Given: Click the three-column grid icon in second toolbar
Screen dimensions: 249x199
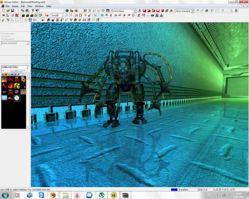Looking at the screenshot, I should (x=12, y=15).
